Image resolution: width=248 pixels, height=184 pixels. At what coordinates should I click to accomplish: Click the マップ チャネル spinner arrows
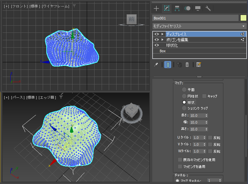pos(220,180)
